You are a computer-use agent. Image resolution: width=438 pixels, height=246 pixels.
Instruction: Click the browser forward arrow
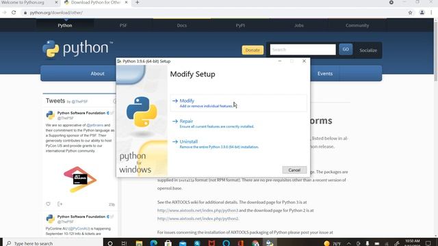click(4, 12)
